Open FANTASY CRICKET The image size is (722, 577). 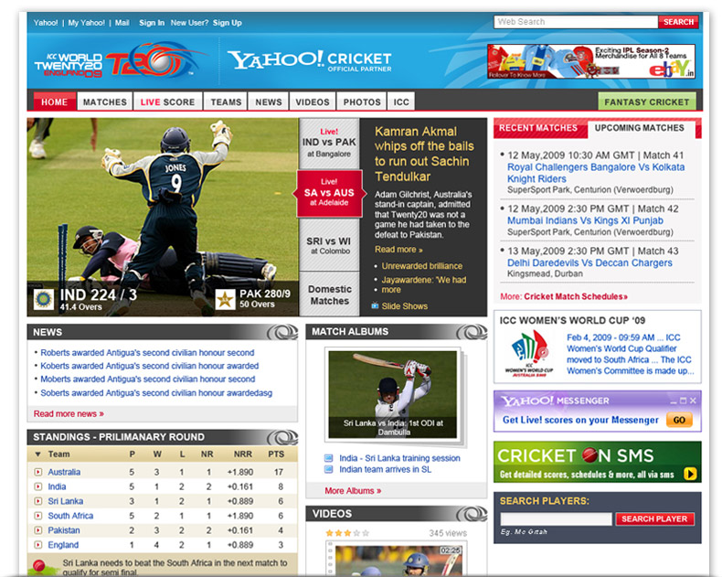tap(647, 102)
